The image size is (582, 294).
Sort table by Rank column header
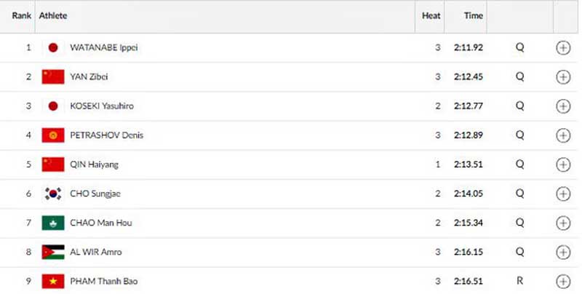(22, 15)
